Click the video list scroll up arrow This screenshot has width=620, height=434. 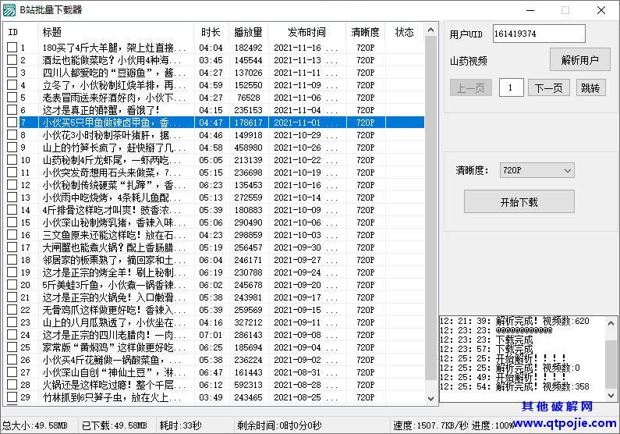[431, 30]
